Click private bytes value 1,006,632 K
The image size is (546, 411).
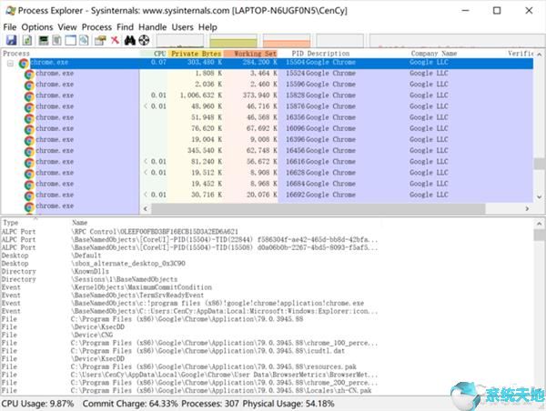click(x=200, y=95)
